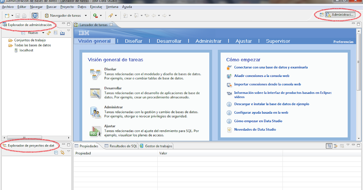
Task: Click the refresh arrows icon in administration explorer
Action: point(49,33)
